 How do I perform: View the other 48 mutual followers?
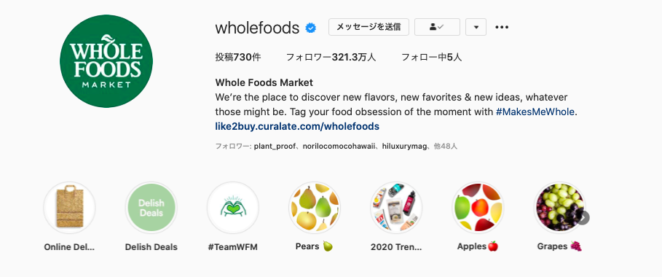click(x=446, y=147)
